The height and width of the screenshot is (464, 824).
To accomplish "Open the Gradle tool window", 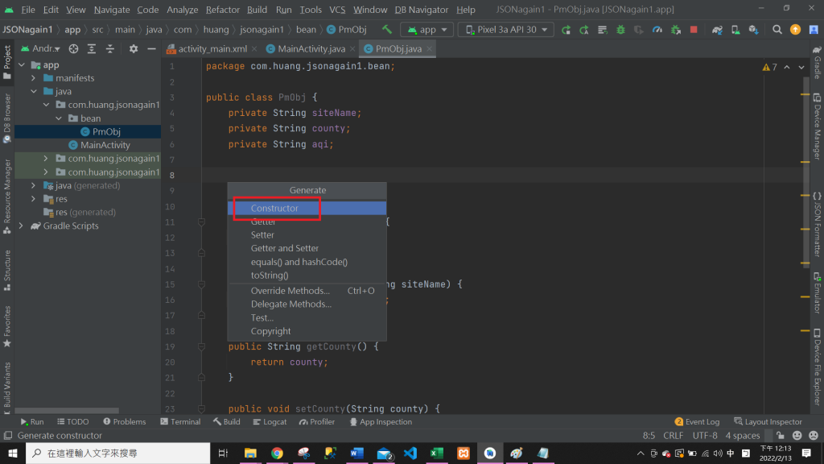I will (x=817, y=62).
